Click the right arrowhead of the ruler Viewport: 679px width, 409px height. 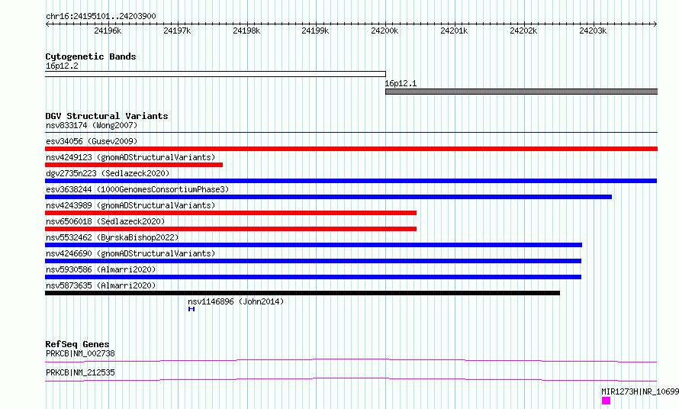pos(655,24)
